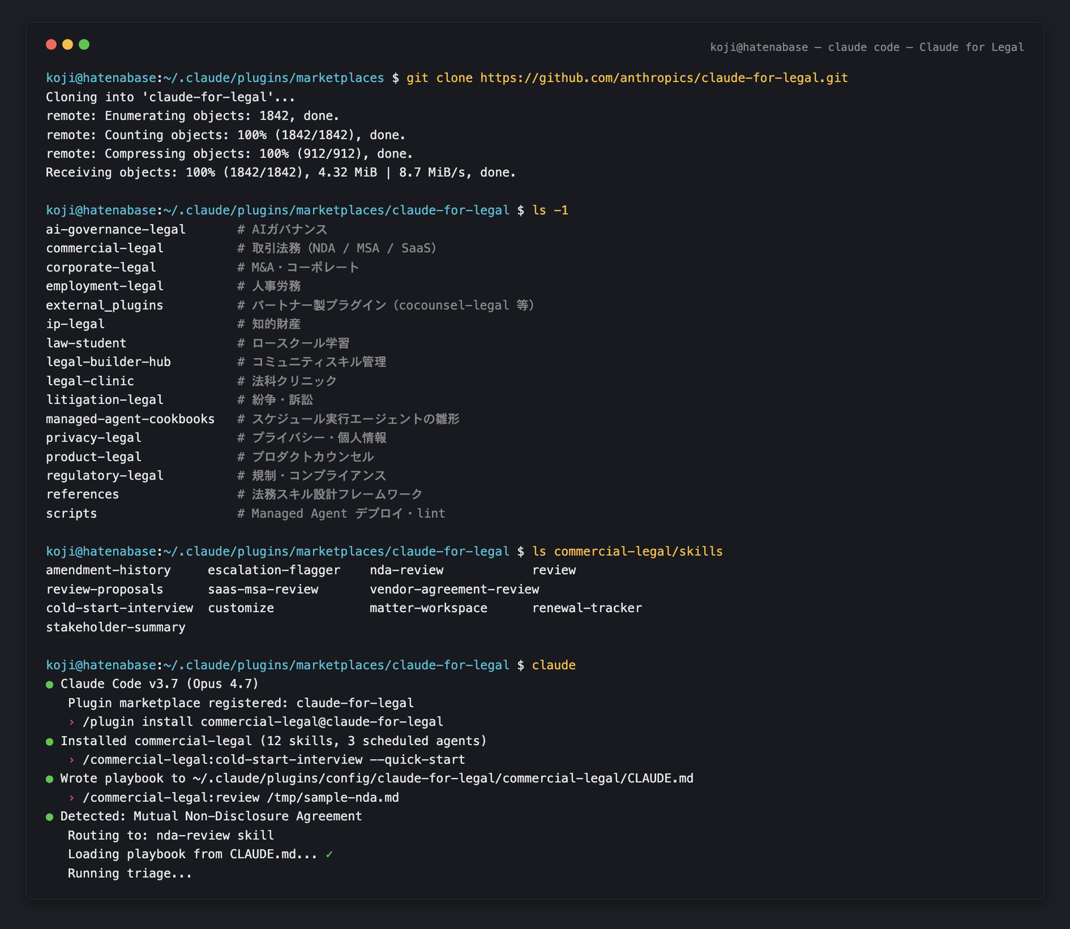The width and height of the screenshot is (1070, 929).
Task: Click the chevron before cold-start-interview command
Action: pos(72,760)
